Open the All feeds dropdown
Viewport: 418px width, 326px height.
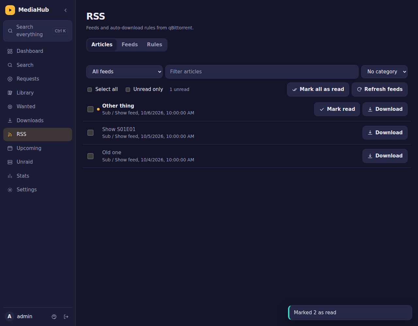click(124, 72)
